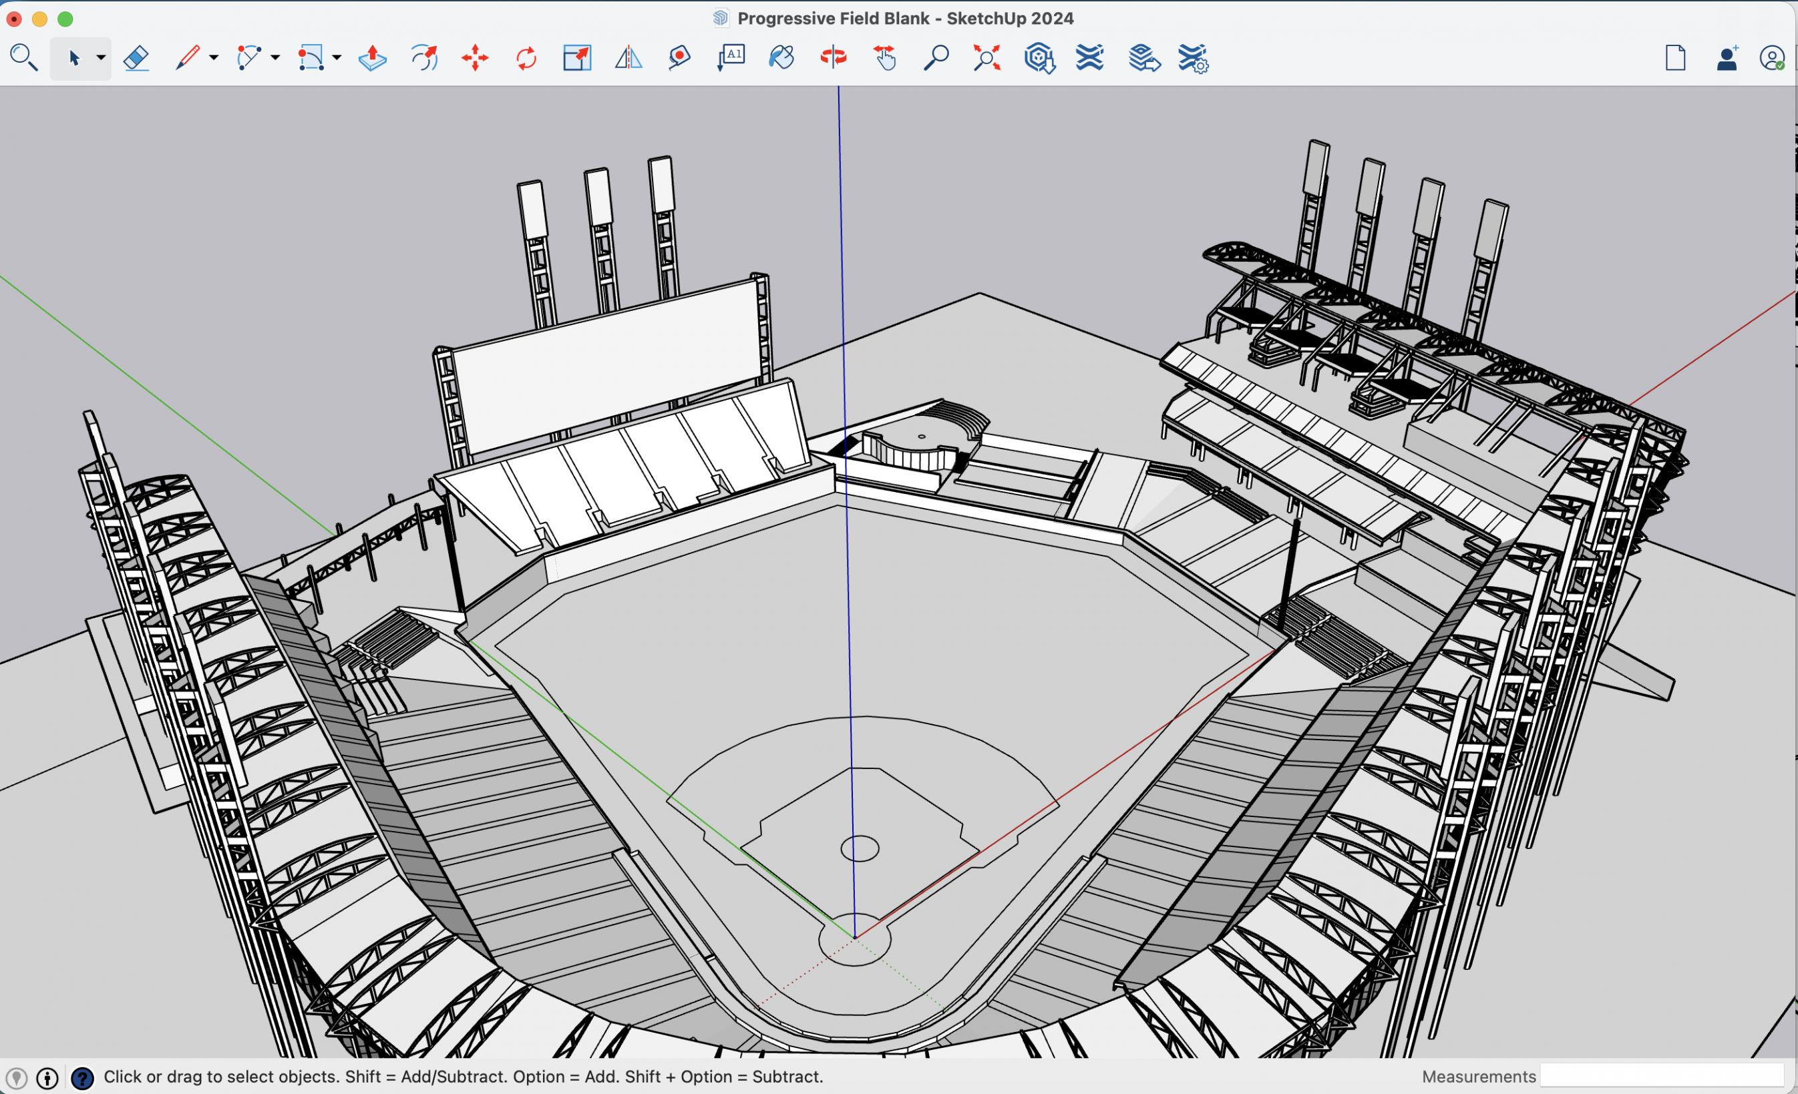Open the Shapes tool dropdown arrow

(337, 57)
